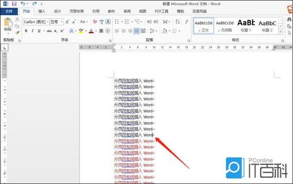Viewport: 293px width, 184px height.
Task: Align text left
Action: pyautogui.click(x=117, y=31)
